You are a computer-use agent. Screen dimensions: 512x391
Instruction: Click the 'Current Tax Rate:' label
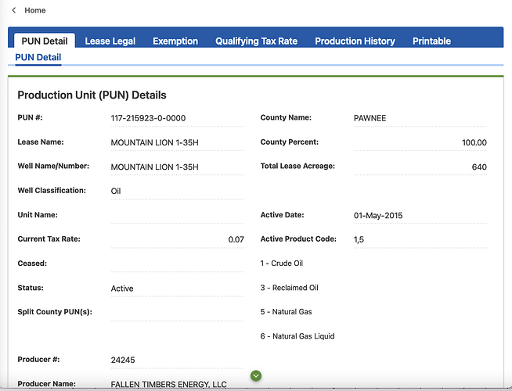49,239
